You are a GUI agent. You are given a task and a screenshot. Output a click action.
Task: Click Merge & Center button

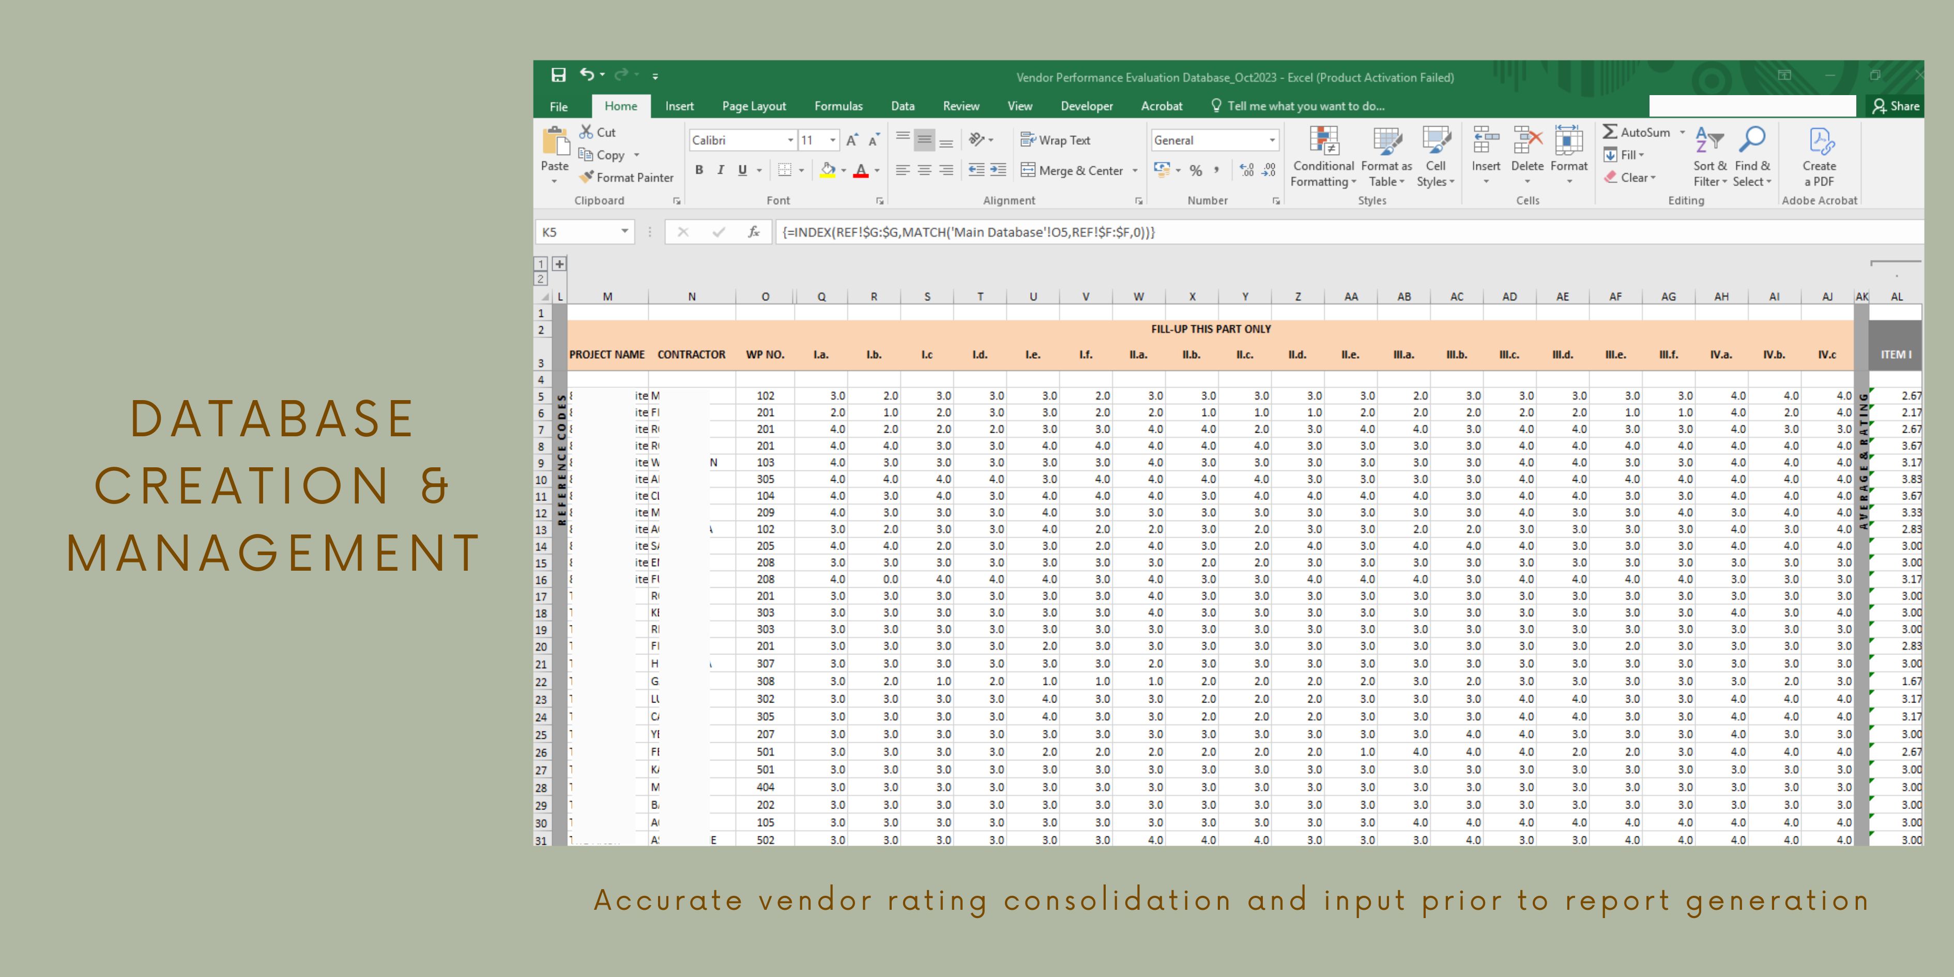click(x=1072, y=171)
